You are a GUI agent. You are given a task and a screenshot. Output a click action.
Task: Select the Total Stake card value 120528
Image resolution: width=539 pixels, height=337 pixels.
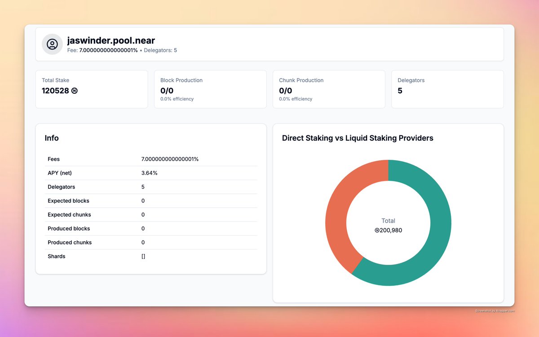point(55,91)
